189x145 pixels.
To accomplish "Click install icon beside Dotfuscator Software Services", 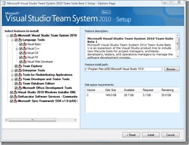I will point(15,96).
